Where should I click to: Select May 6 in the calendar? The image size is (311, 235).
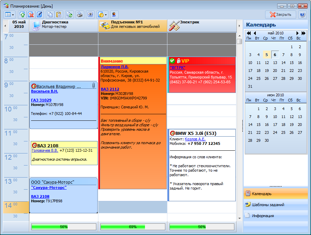pyautogui.click(x=275, y=55)
